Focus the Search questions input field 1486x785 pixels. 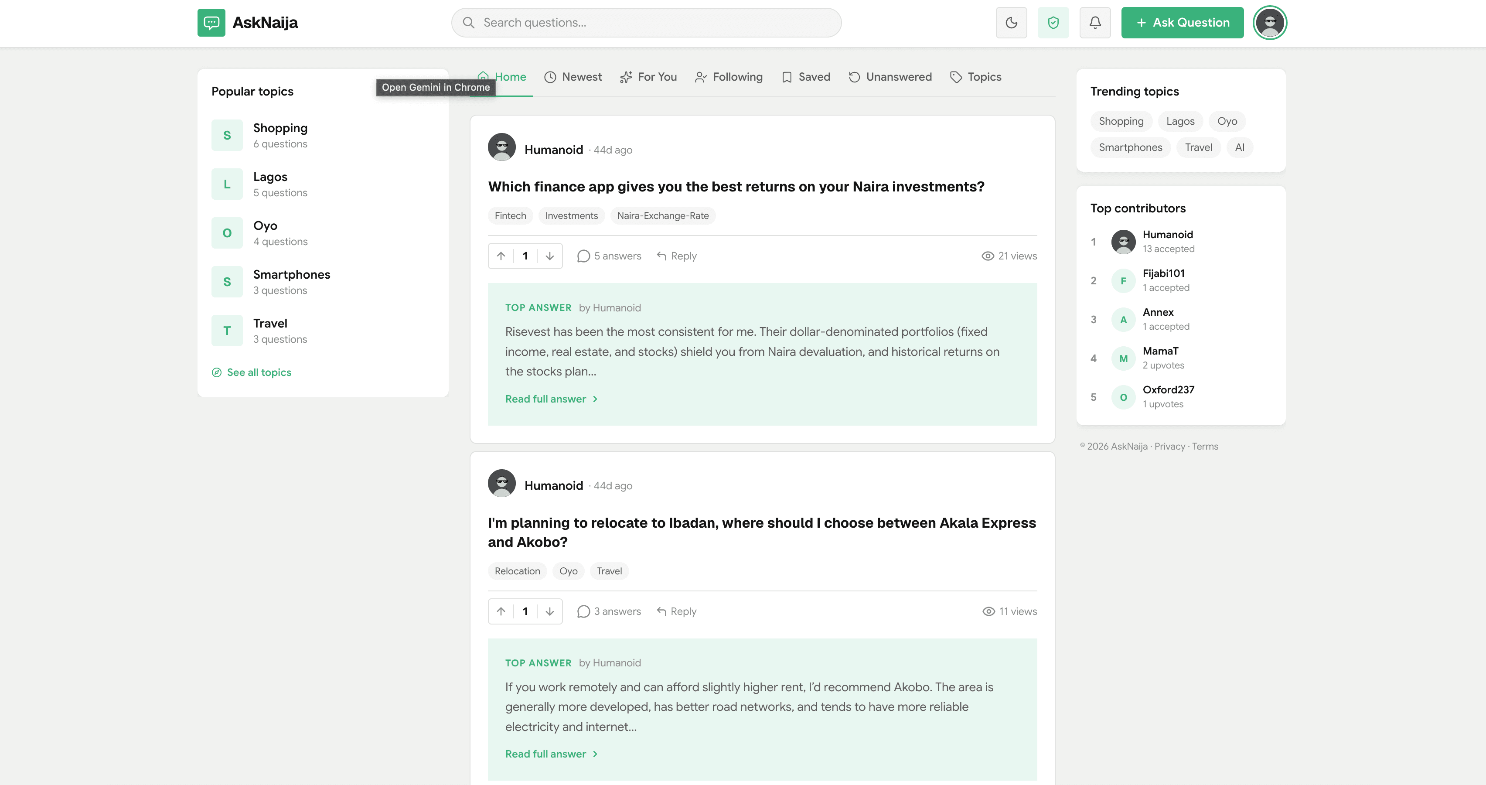pos(646,23)
